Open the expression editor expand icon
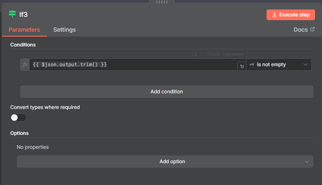This screenshot has width=322, height=185. point(242,66)
